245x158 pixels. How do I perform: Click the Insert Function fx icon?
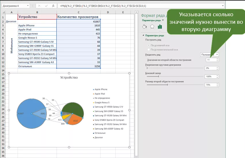53,6
